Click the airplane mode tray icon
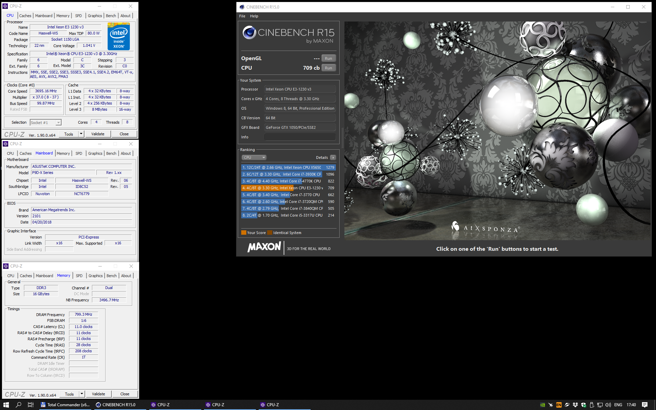Image resolution: width=656 pixels, height=410 pixels. click(550, 405)
